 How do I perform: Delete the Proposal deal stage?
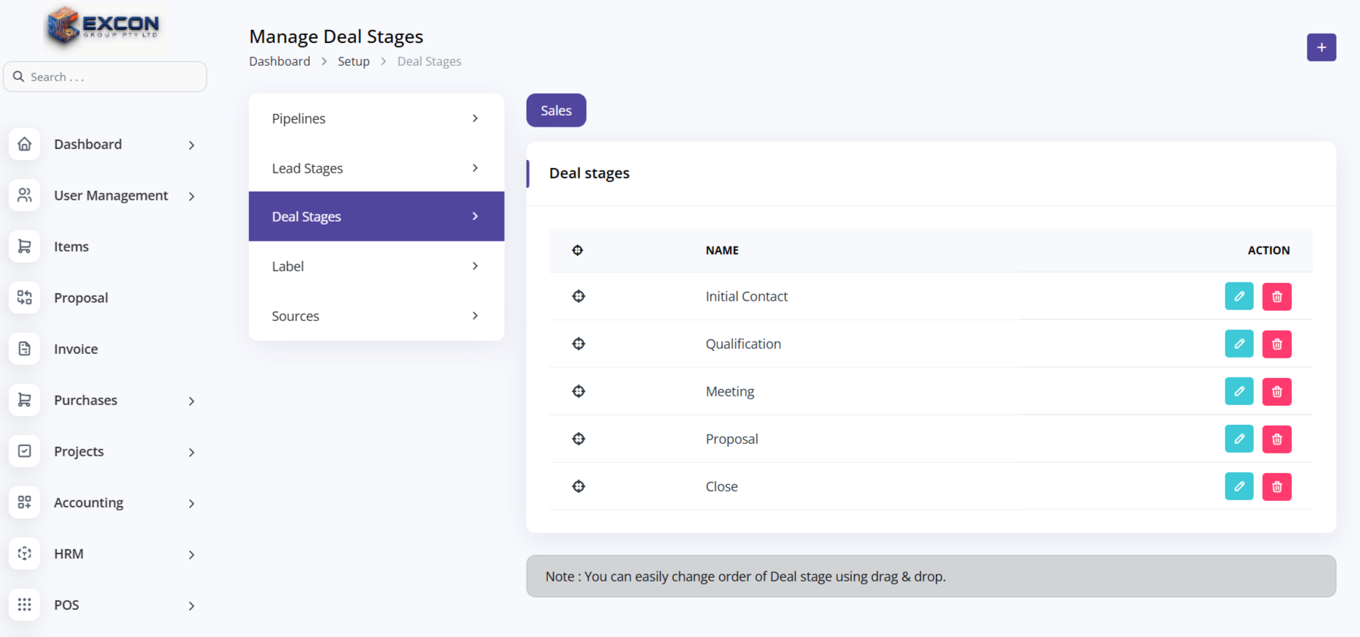point(1277,439)
